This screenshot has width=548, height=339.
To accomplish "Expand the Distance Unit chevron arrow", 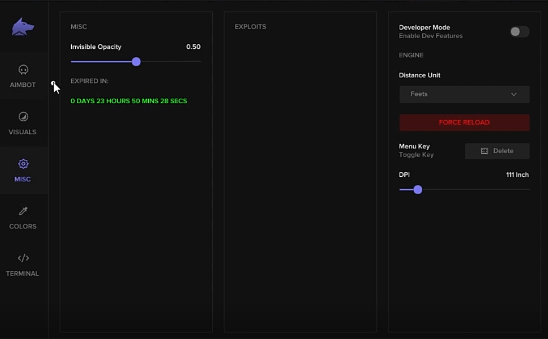I will (x=514, y=94).
